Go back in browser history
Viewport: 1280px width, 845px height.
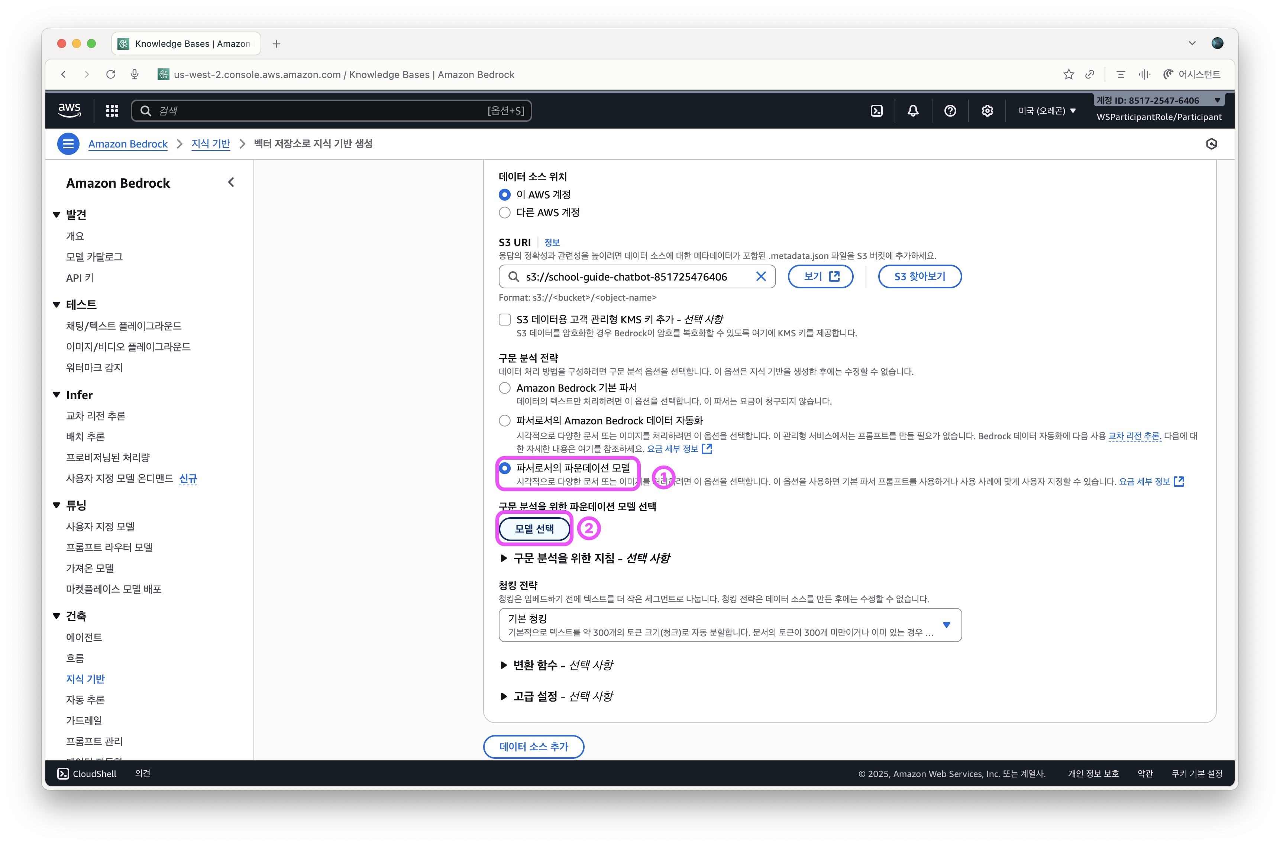coord(64,74)
